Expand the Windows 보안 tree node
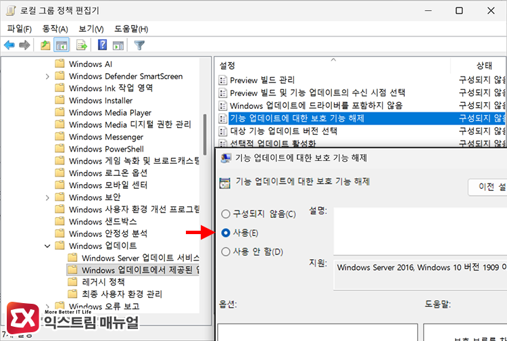 click(x=47, y=198)
